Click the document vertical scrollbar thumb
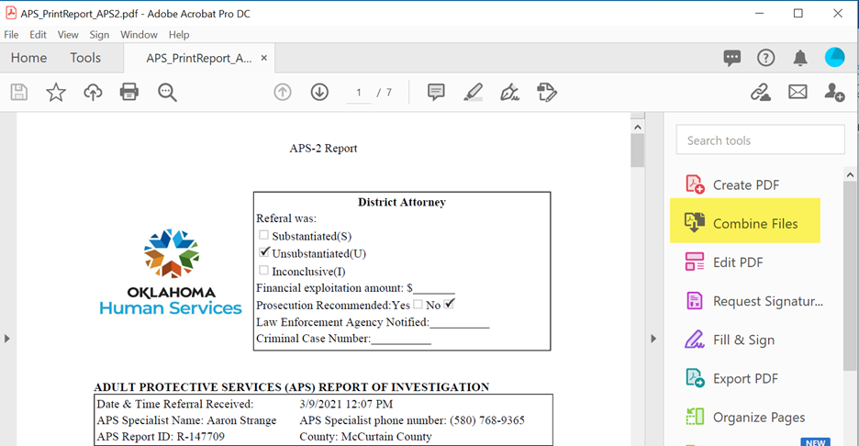Image resolution: width=859 pixels, height=446 pixels. pyautogui.click(x=637, y=151)
